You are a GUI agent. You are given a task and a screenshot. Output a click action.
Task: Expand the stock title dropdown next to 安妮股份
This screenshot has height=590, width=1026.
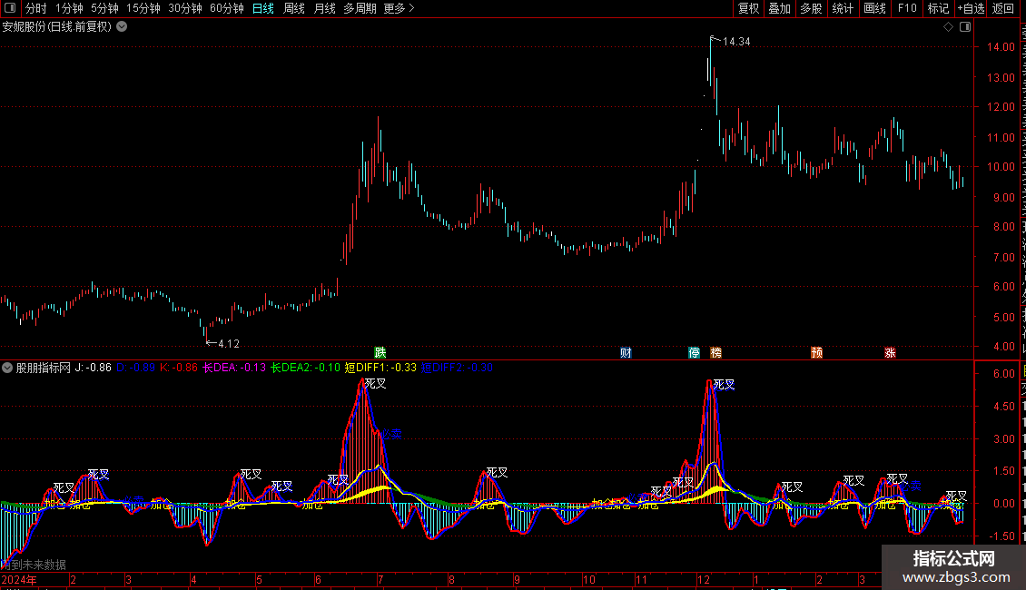122,27
